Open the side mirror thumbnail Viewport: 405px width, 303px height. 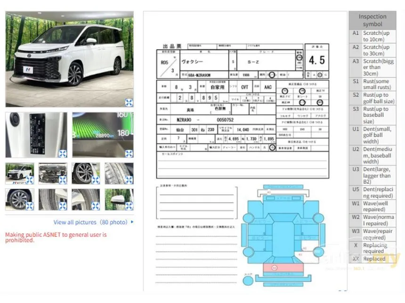click(119, 200)
